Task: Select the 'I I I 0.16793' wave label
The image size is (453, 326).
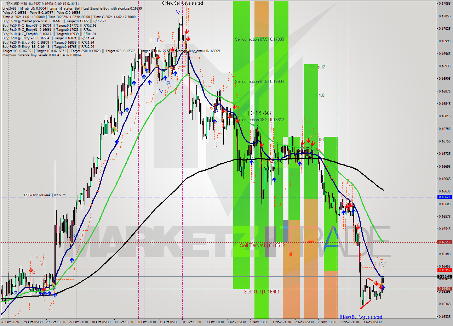Action: (x=256, y=113)
